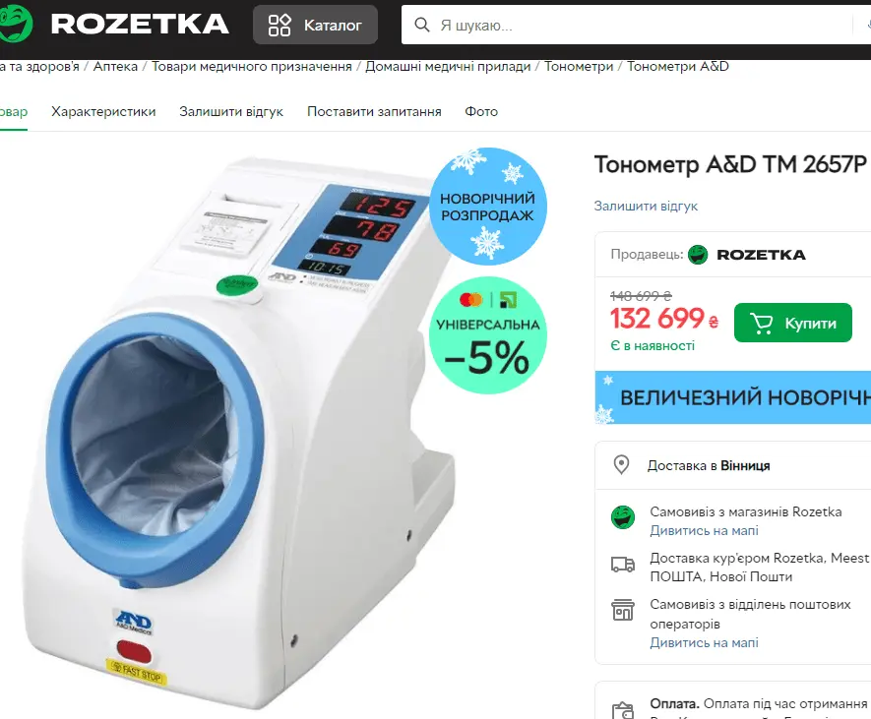The height and width of the screenshot is (719, 871).
Task: Click the postal pickup storefront icon
Action: 623,610
